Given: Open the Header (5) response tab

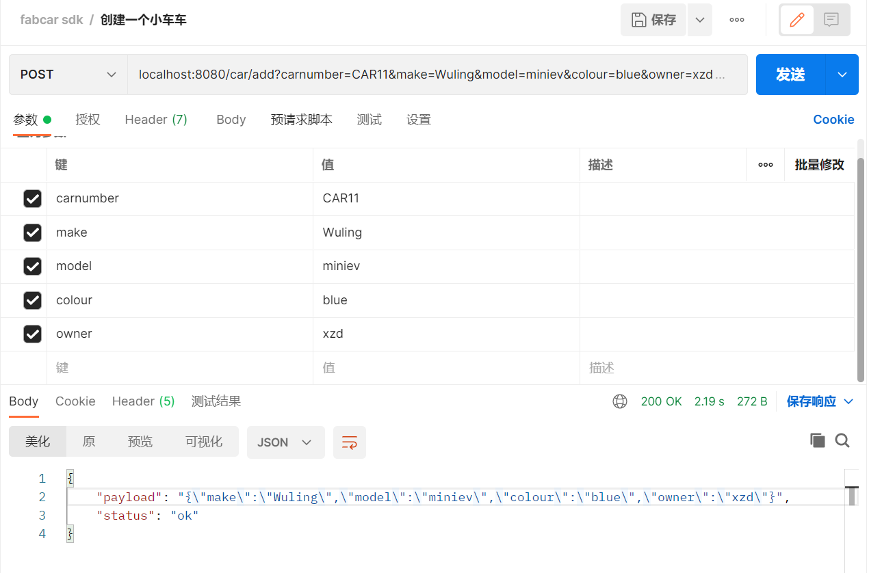Looking at the screenshot, I should (142, 401).
